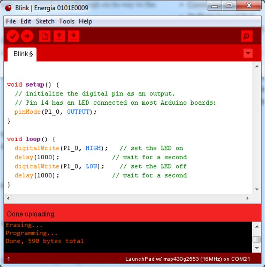Viewport: 265px width, 267px height.
Task: Click the Save sketch down-arrow icon
Action: pyautogui.click(x=74, y=36)
